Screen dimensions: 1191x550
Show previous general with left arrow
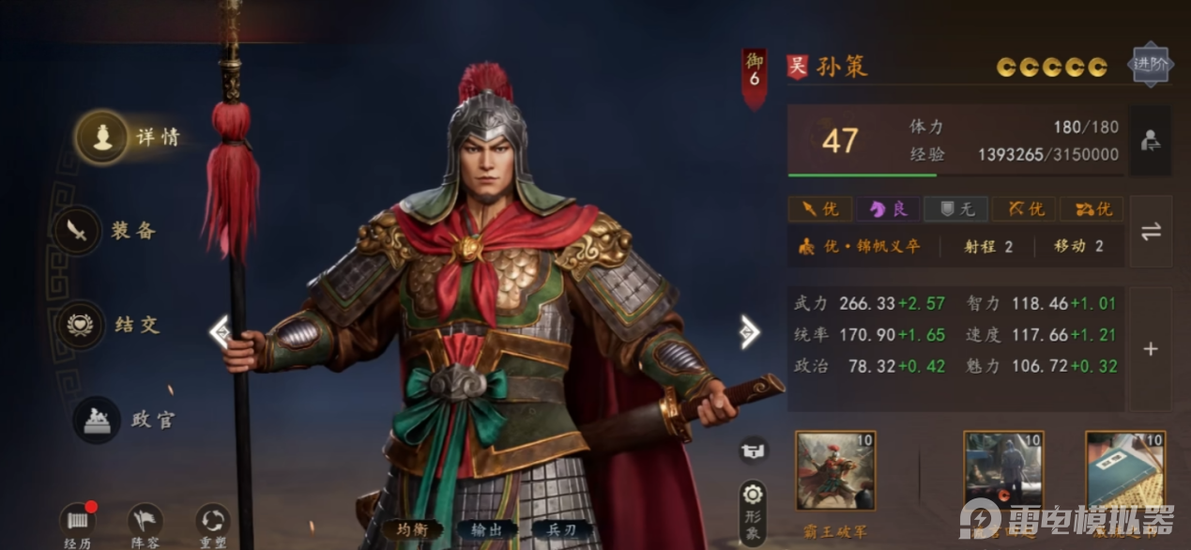[x=220, y=331]
